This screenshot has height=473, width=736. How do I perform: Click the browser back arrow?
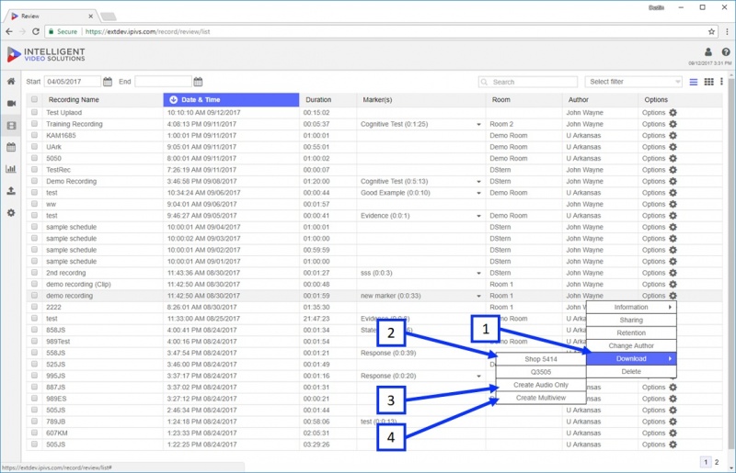tap(9, 31)
